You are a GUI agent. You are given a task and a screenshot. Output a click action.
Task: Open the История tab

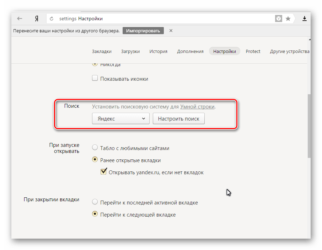coord(158,51)
